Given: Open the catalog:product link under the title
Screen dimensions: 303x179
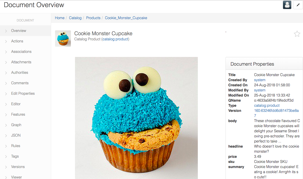Looking at the screenshot, I should coord(115,39).
